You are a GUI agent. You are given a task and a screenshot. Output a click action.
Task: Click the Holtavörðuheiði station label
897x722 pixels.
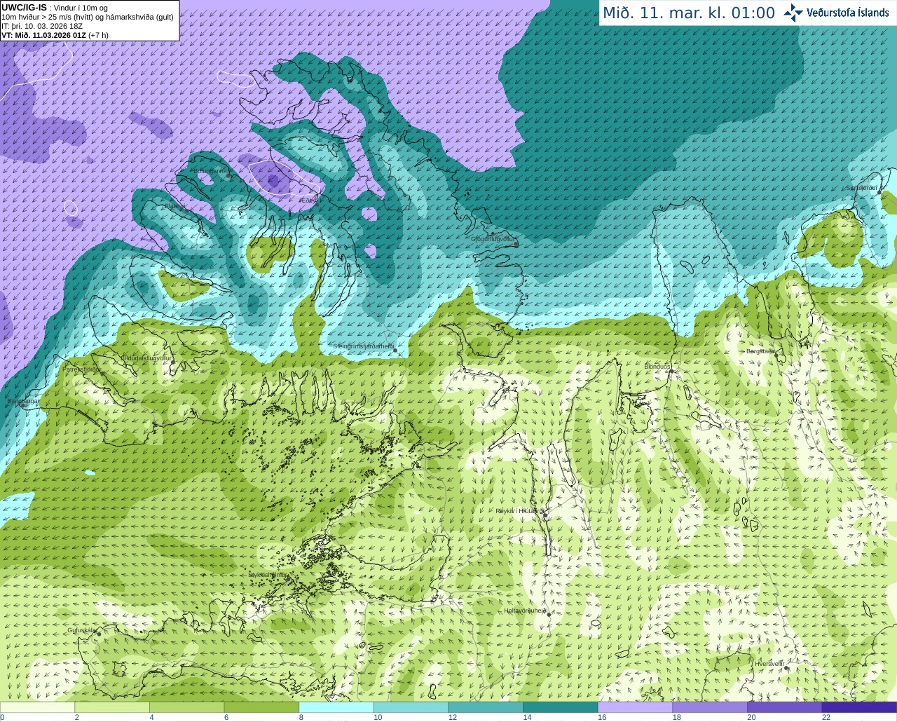pos(526,611)
